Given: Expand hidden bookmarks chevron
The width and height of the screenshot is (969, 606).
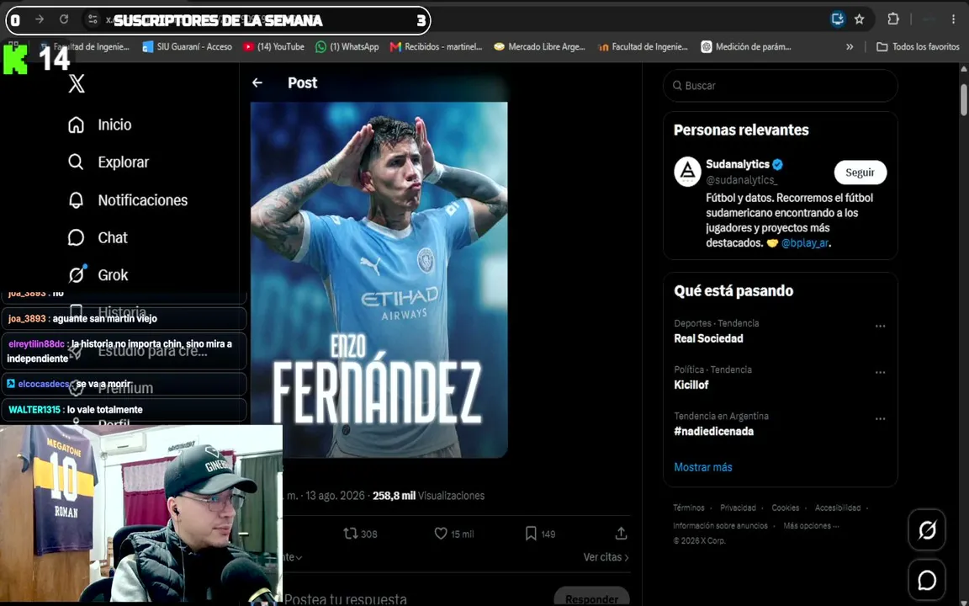Looking at the screenshot, I should click(850, 46).
